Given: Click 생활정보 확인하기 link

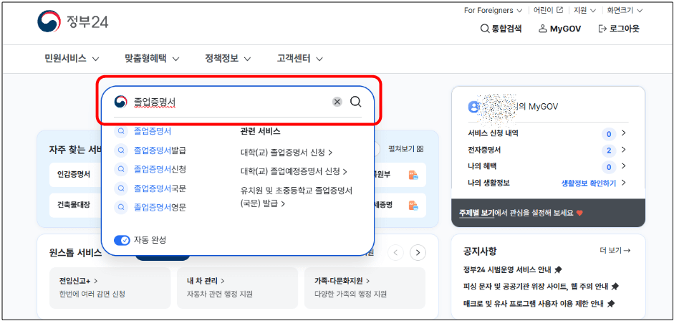Looking at the screenshot, I should [589, 183].
